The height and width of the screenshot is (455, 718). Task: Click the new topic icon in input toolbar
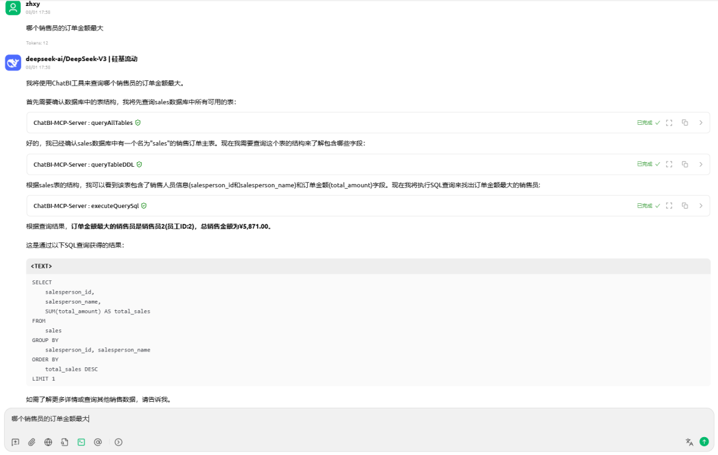tap(15, 442)
